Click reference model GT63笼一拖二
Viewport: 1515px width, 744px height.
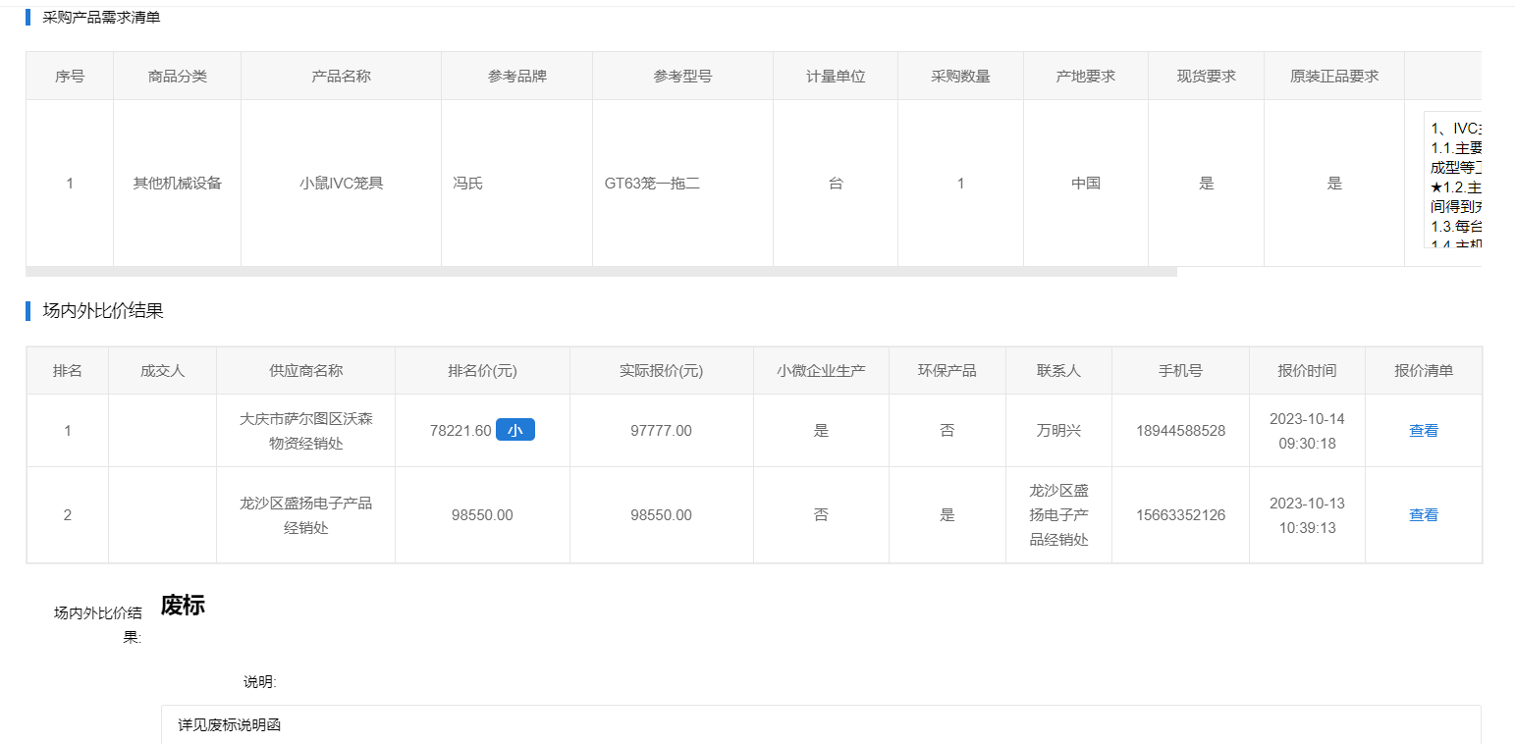pos(652,184)
